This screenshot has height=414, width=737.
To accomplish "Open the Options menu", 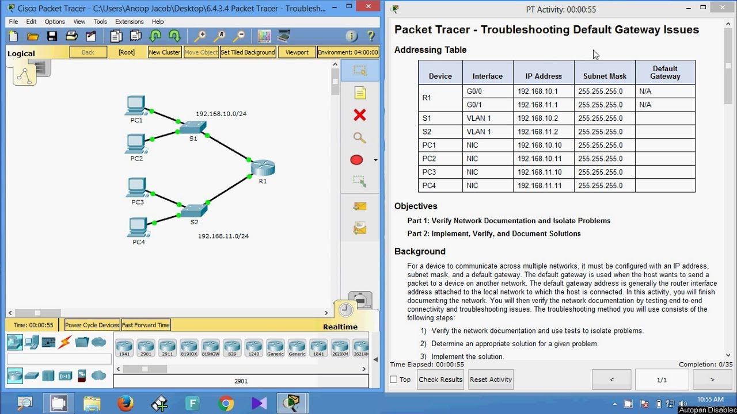I will (55, 22).
